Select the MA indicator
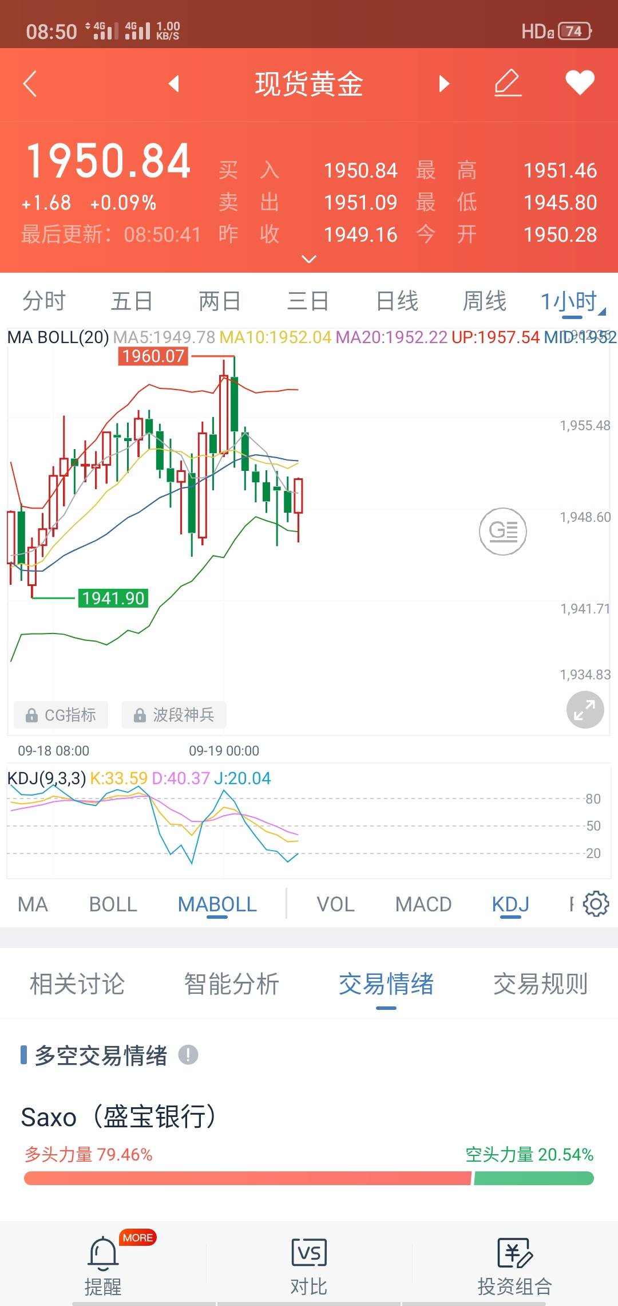Screen dimensions: 618x1306 (x=33, y=904)
